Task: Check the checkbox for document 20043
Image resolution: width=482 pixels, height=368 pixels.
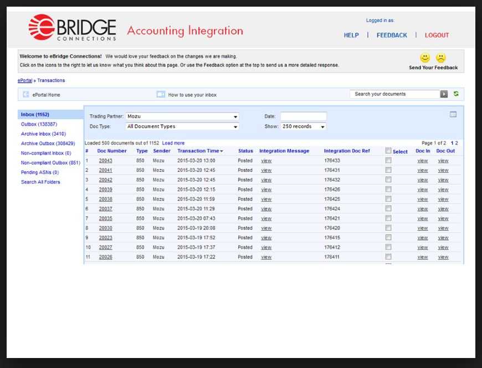Action: click(x=388, y=161)
